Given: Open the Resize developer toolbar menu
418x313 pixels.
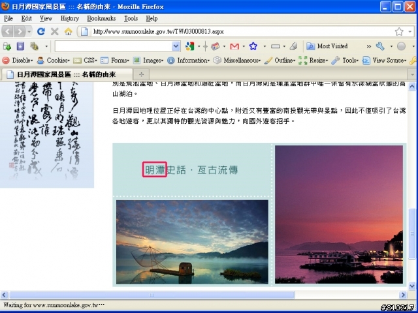Looking at the screenshot, I should 313,61.
